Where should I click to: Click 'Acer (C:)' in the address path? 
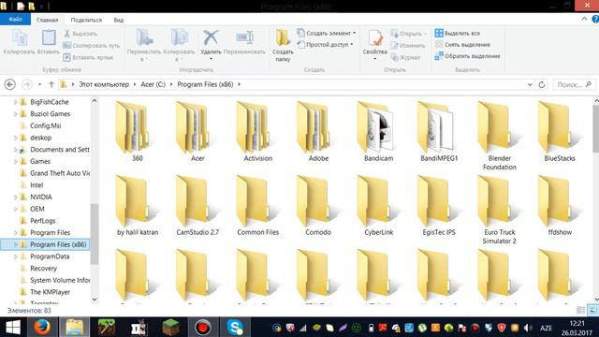[x=153, y=84]
